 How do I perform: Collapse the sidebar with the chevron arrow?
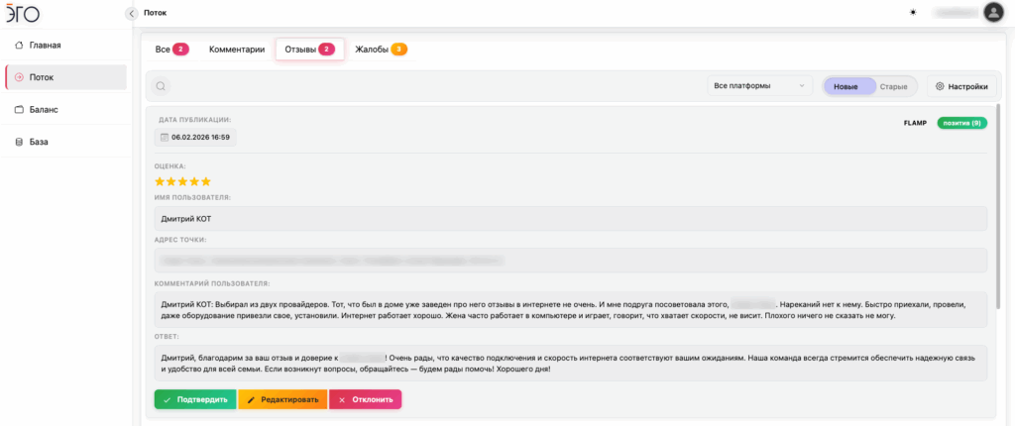tap(132, 13)
